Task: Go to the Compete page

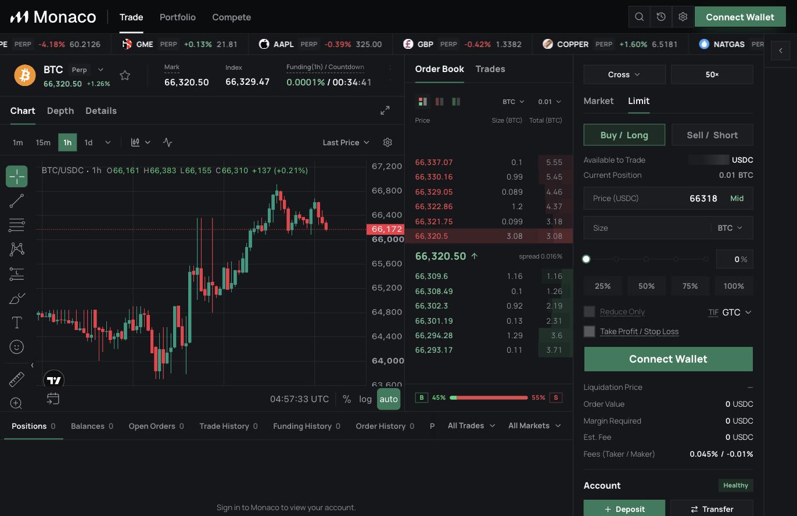Action: click(x=231, y=17)
